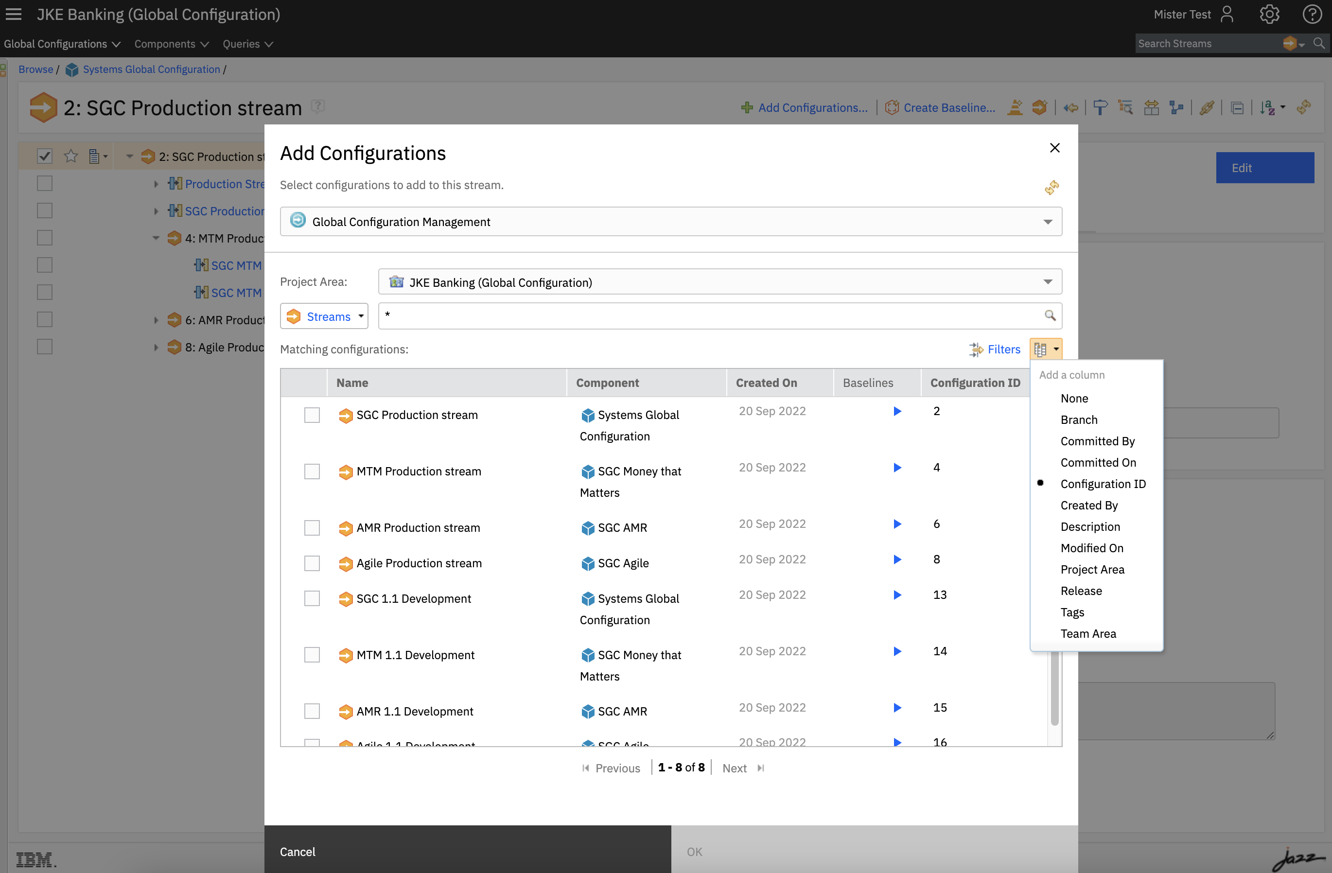The height and width of the screenshot is (873, 1332).
Task: Check the SGC Production stream checkbox
Action: pyautogui.click(x=312, y=415)
